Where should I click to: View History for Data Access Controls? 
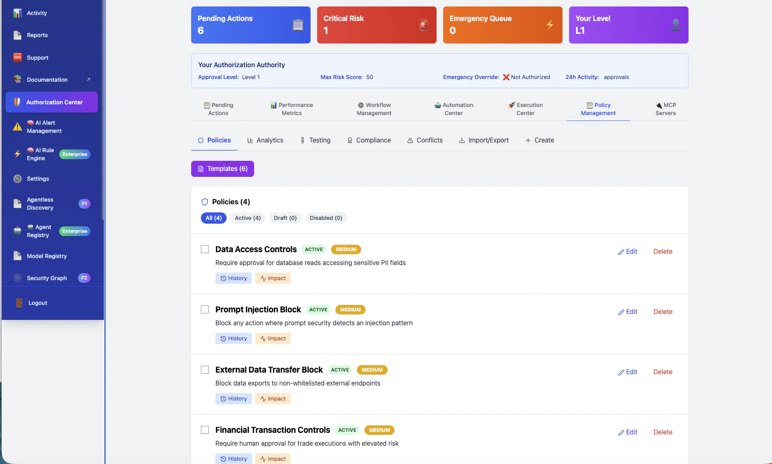pos(234,279)
